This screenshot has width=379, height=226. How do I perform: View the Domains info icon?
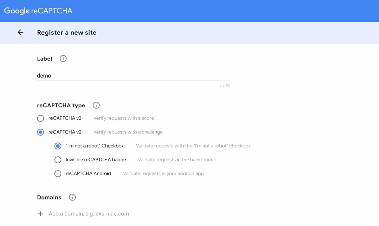point(72,197)
